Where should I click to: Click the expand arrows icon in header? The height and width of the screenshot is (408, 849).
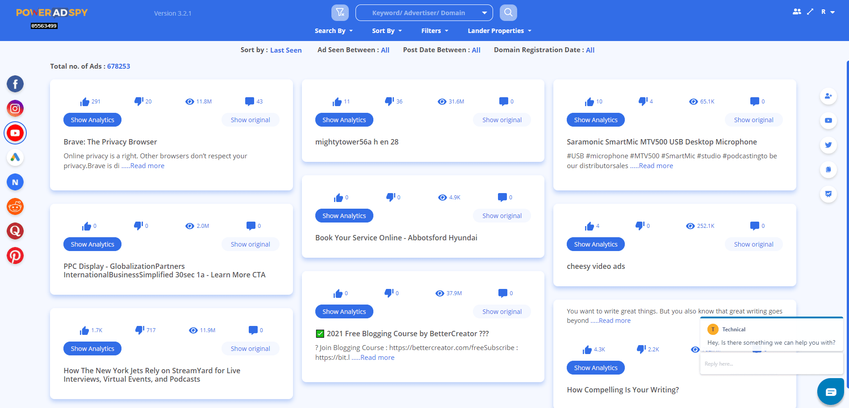tap(810, 12)
